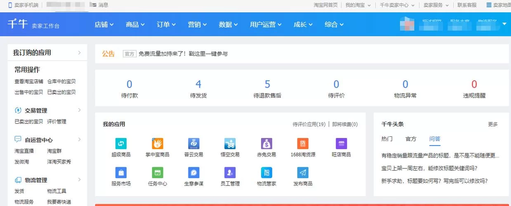
Task: Click the 发布商品 paper plane icon
Action: pos(303,172)
